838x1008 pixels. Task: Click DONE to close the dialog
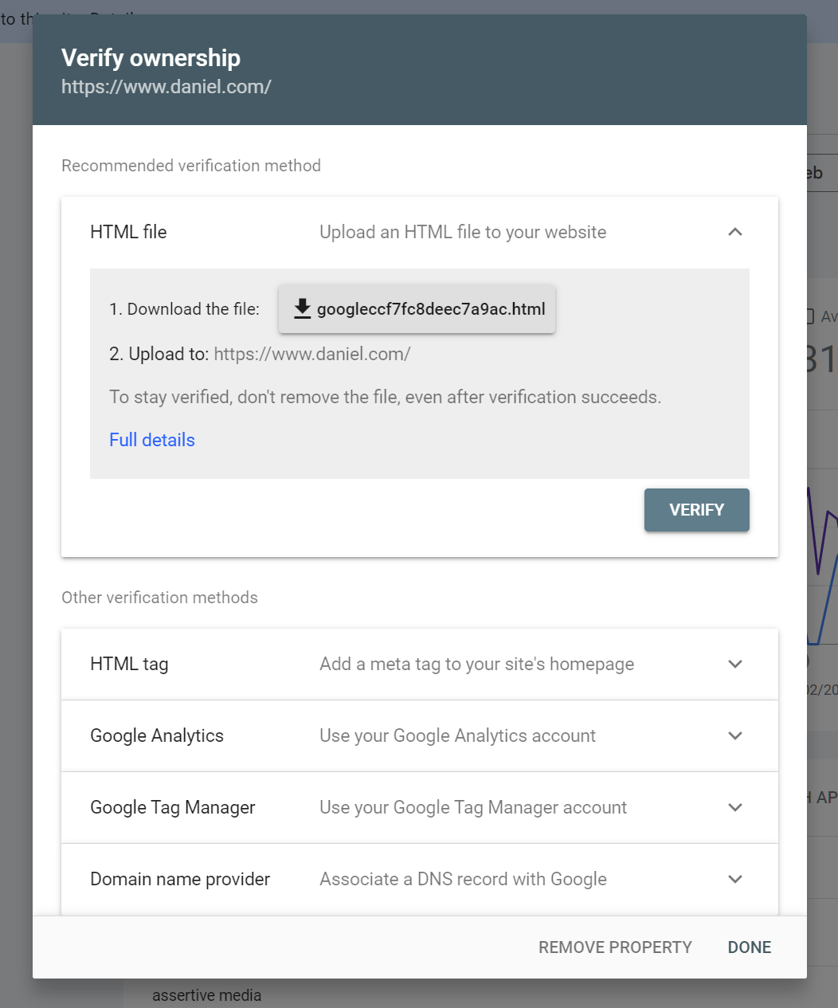click(750, 947)
